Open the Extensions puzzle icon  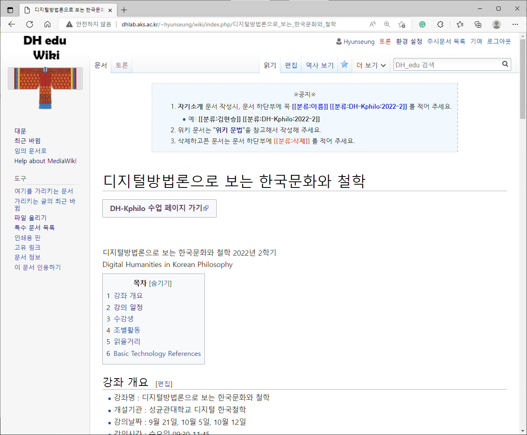441,24
